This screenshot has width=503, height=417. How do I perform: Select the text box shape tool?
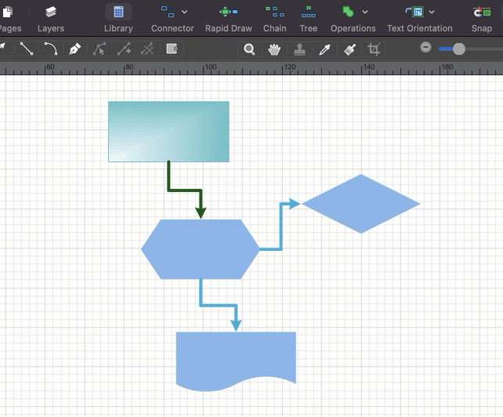click(x=172, y=49)
